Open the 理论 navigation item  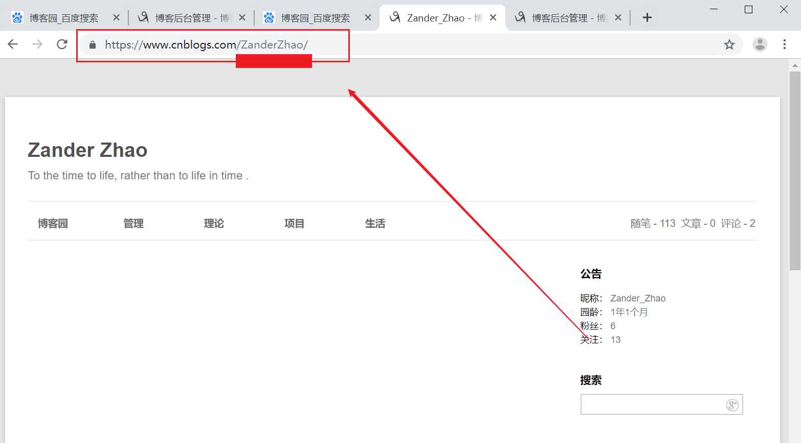(214, 223)
